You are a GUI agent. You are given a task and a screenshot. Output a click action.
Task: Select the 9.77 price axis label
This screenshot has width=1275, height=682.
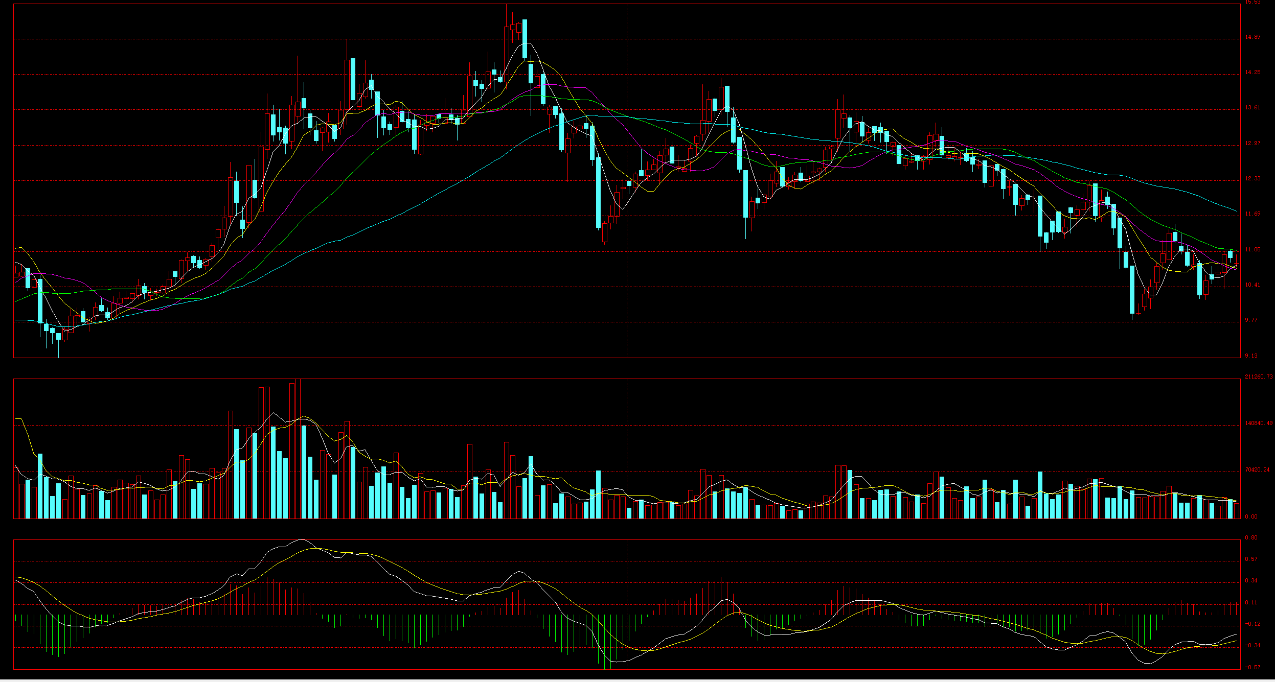[1251, 320]
